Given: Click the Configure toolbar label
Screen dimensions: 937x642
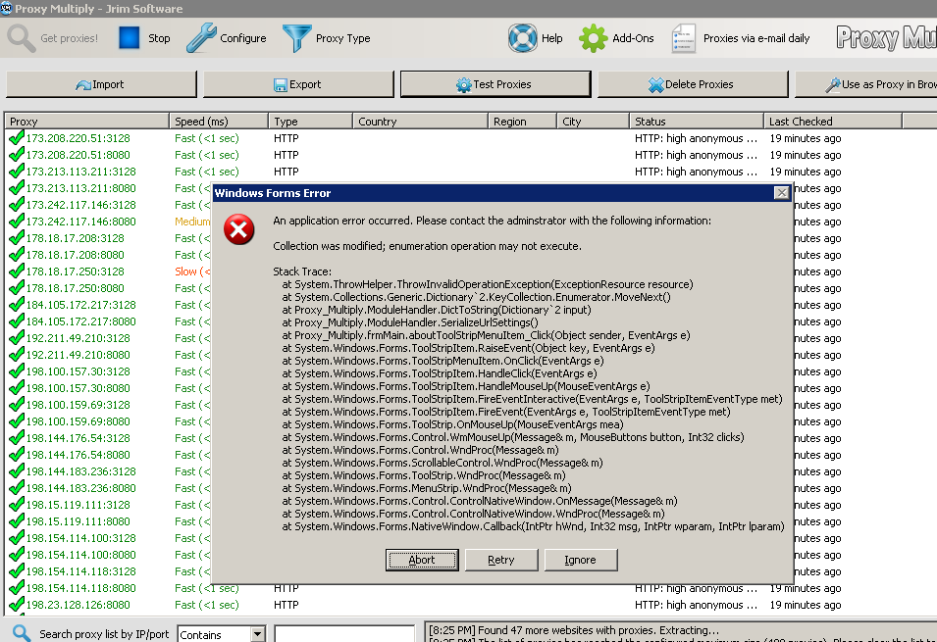Looking at the screenshot, I should click(x=243, y=38).
